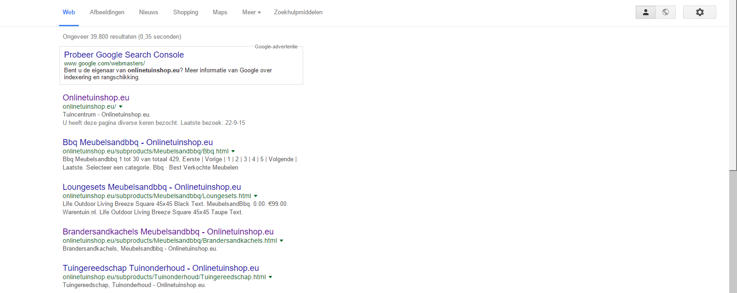Viewport: 737px width, 293px height.
Task: Expand arrow next to Tuingereedschap.html URL
Action: [x=270, y=277]
